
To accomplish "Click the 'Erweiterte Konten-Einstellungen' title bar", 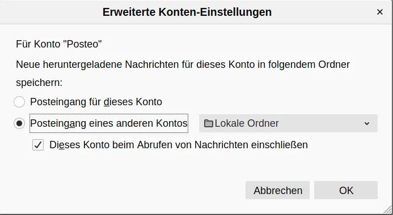I will pyautogui.click(x=187, y=12).
